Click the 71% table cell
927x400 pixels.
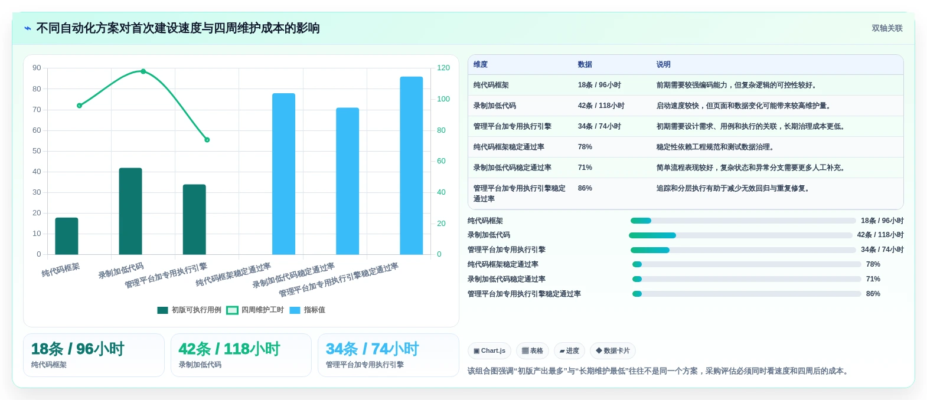(585, 168)
